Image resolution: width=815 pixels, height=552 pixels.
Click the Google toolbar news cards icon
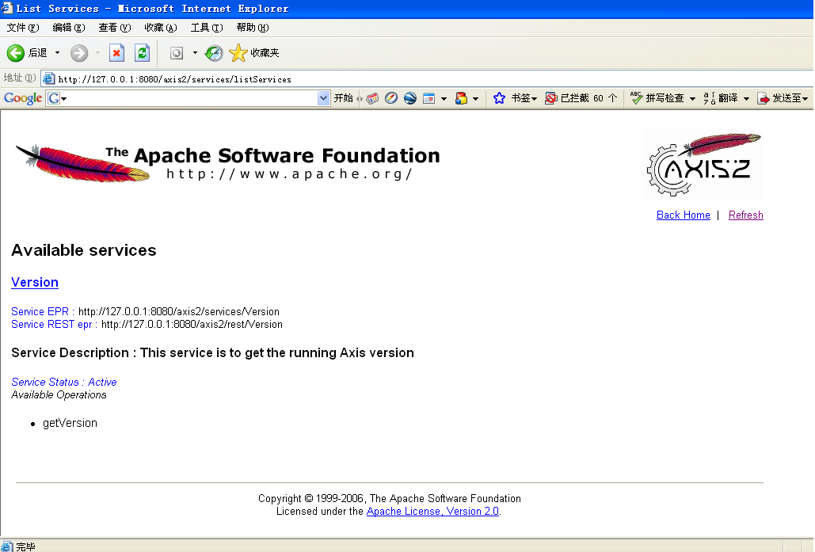click(x=372, y=98)
